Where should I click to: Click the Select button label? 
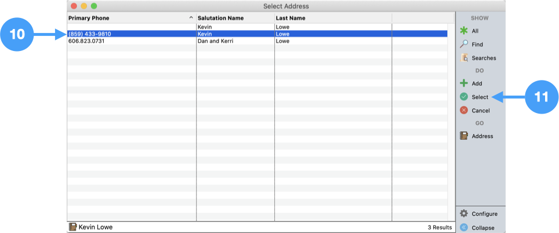point(480,97)
